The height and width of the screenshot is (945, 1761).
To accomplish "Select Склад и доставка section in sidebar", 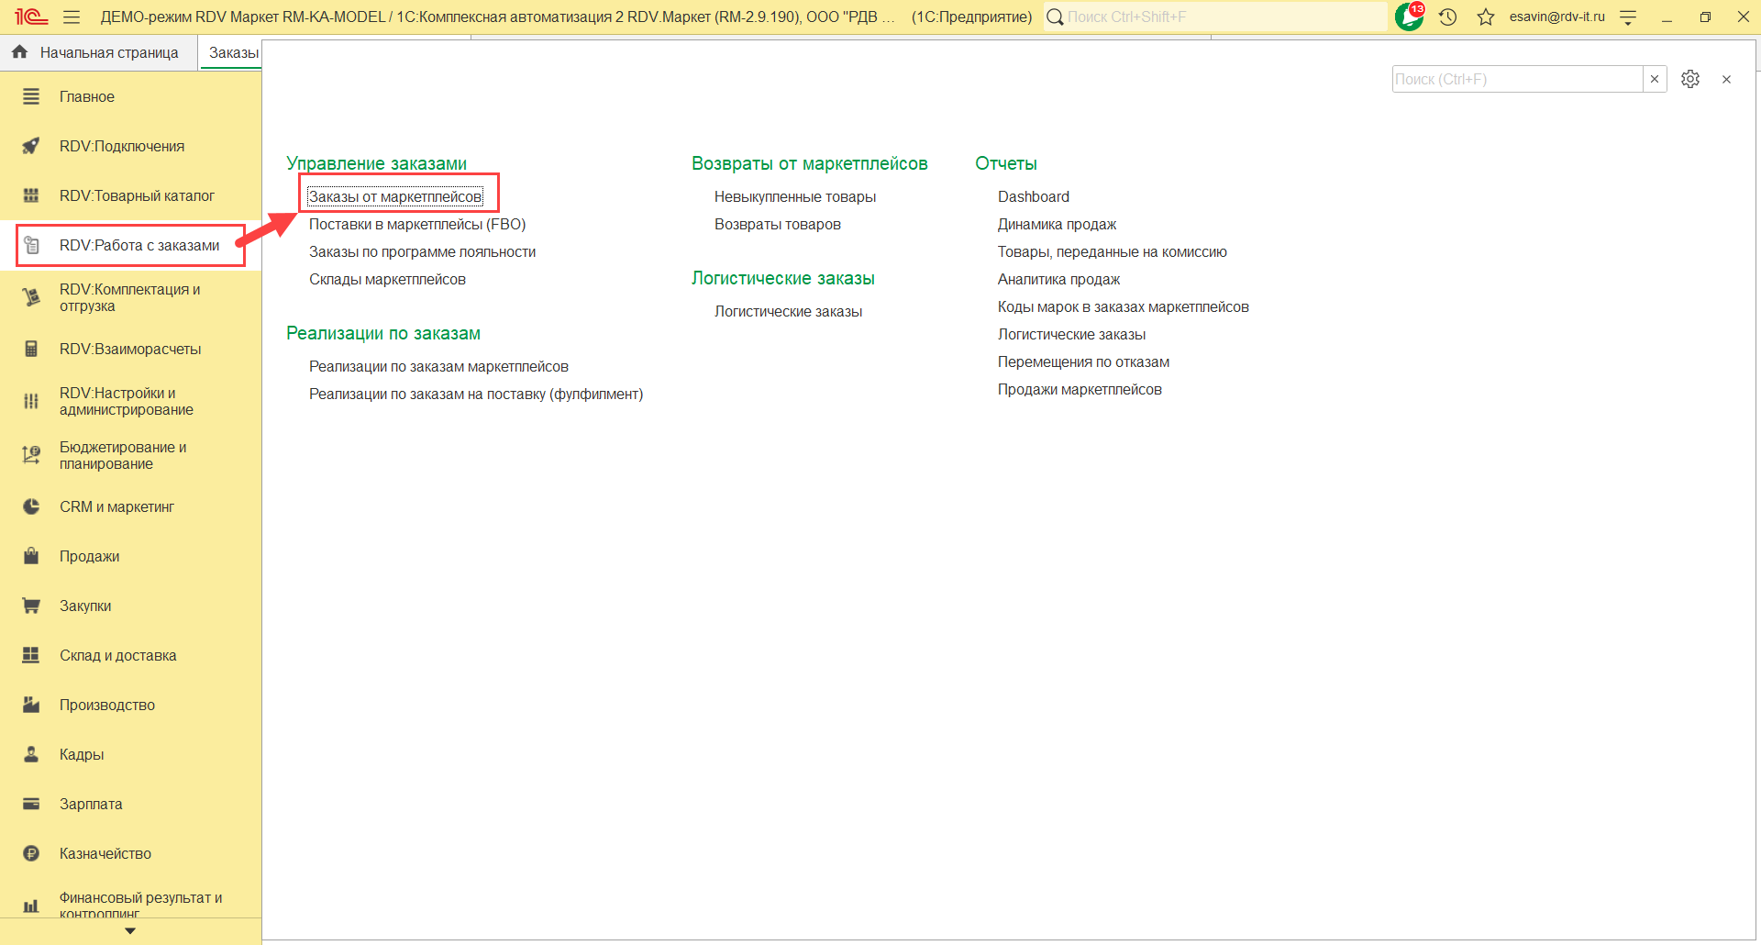I will (117, 656).
